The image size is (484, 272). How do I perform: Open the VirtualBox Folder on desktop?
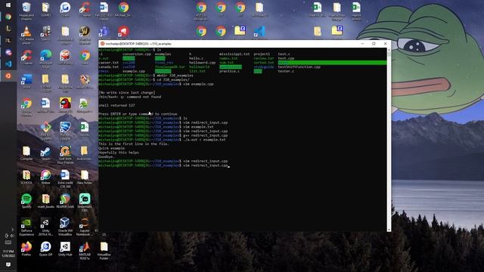point(104,250)
